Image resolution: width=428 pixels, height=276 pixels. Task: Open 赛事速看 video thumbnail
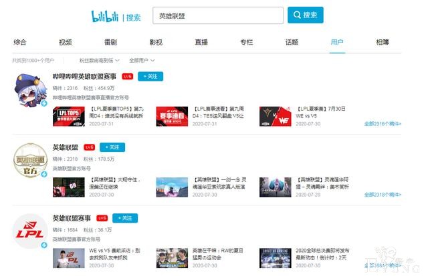172,116
